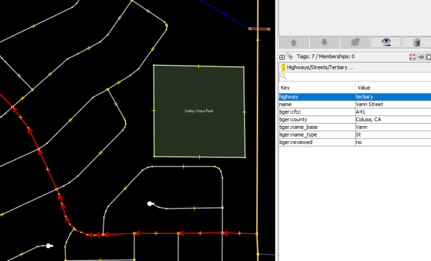Screen dimensions: 431x261
Task: Click the Value column header
Action: point(393,88)
